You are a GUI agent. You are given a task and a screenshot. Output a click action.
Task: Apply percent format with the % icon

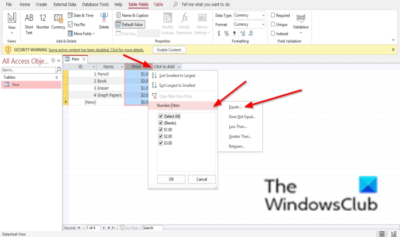226,33
